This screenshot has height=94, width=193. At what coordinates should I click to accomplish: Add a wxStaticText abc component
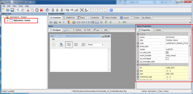(x=60, y=22)
